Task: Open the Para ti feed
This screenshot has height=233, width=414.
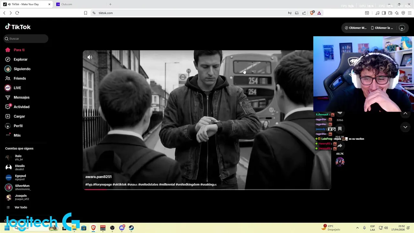Action: click(15, 50)
